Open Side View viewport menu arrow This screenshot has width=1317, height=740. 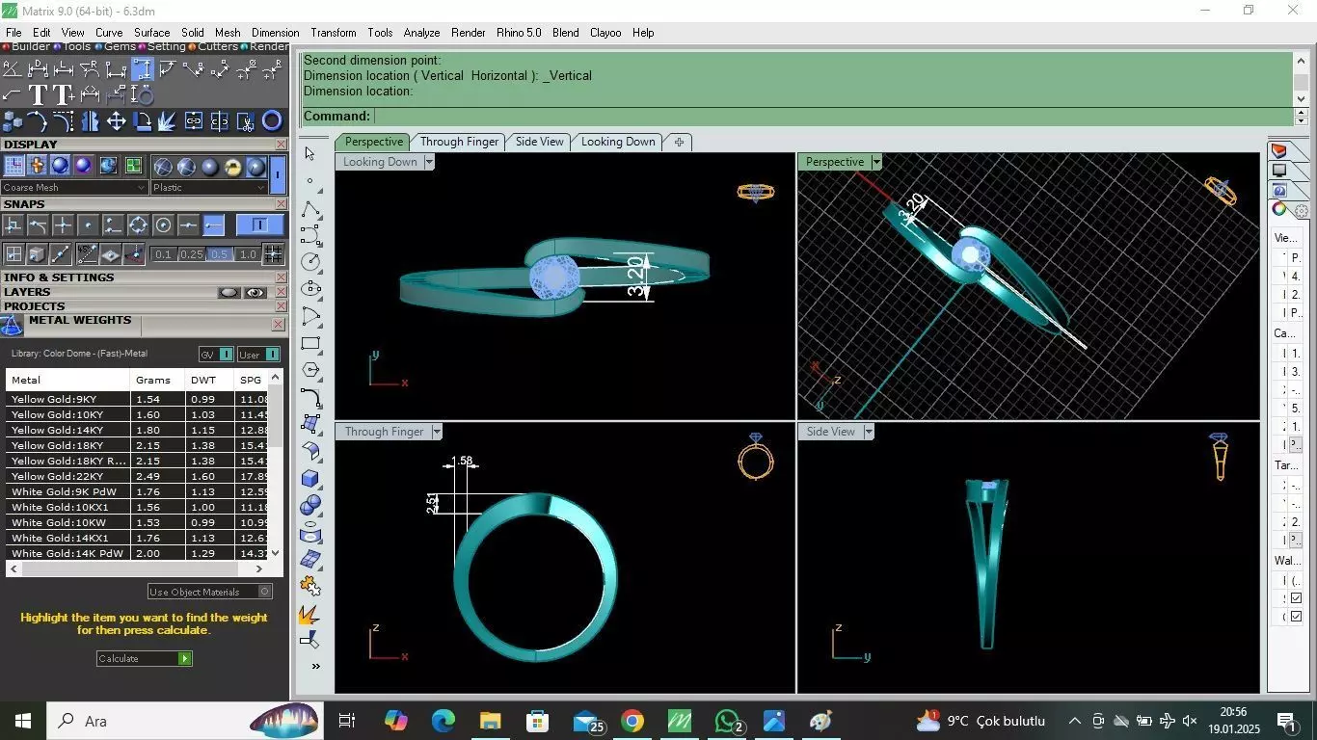[x=869, y=432]
